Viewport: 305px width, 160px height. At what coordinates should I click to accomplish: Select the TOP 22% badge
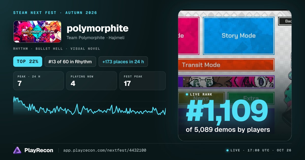click(28, 61)
